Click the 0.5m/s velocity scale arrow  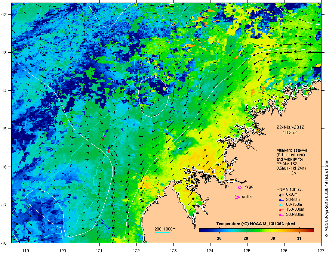(289, 173)
